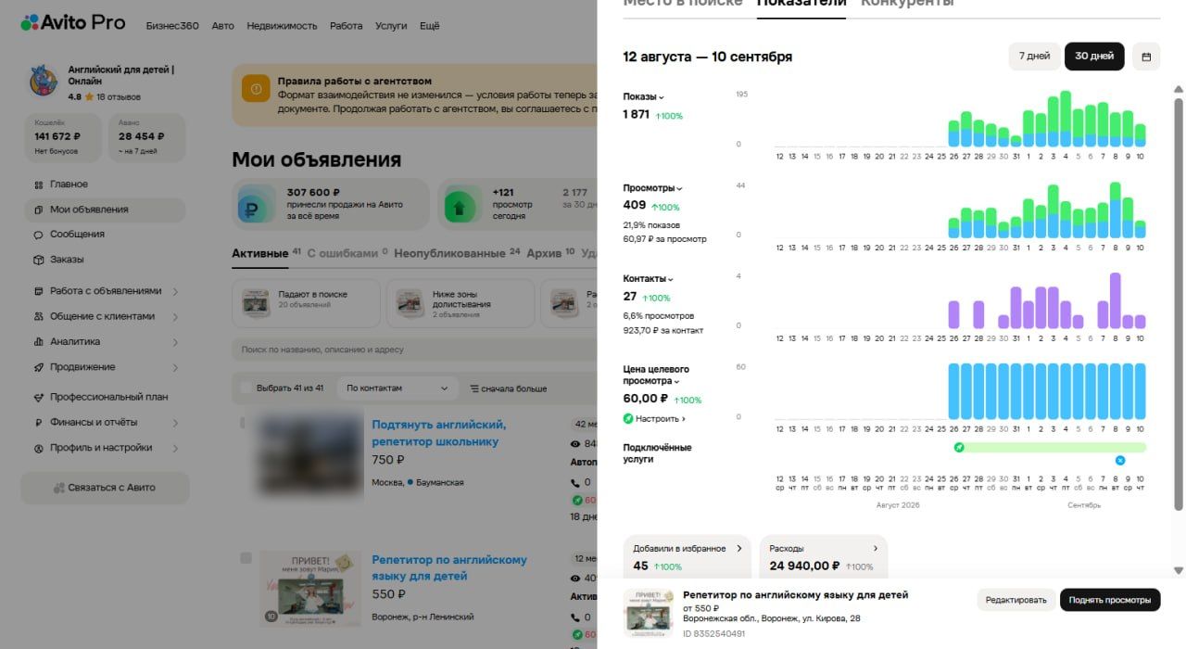Click eye icon on Подтянуть английский listing
The image size is (1186, 649).
tap(574, 444)
